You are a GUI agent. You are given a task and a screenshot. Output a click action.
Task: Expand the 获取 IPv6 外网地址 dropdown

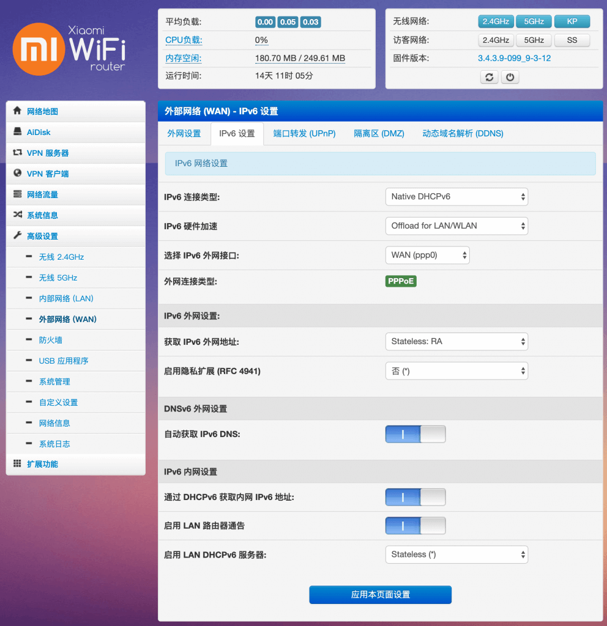pyautogui.click(x=456, y=342)
